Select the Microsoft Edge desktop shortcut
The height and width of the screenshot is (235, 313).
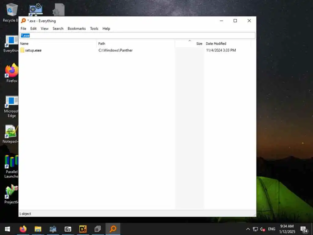[x=11, y=107]
